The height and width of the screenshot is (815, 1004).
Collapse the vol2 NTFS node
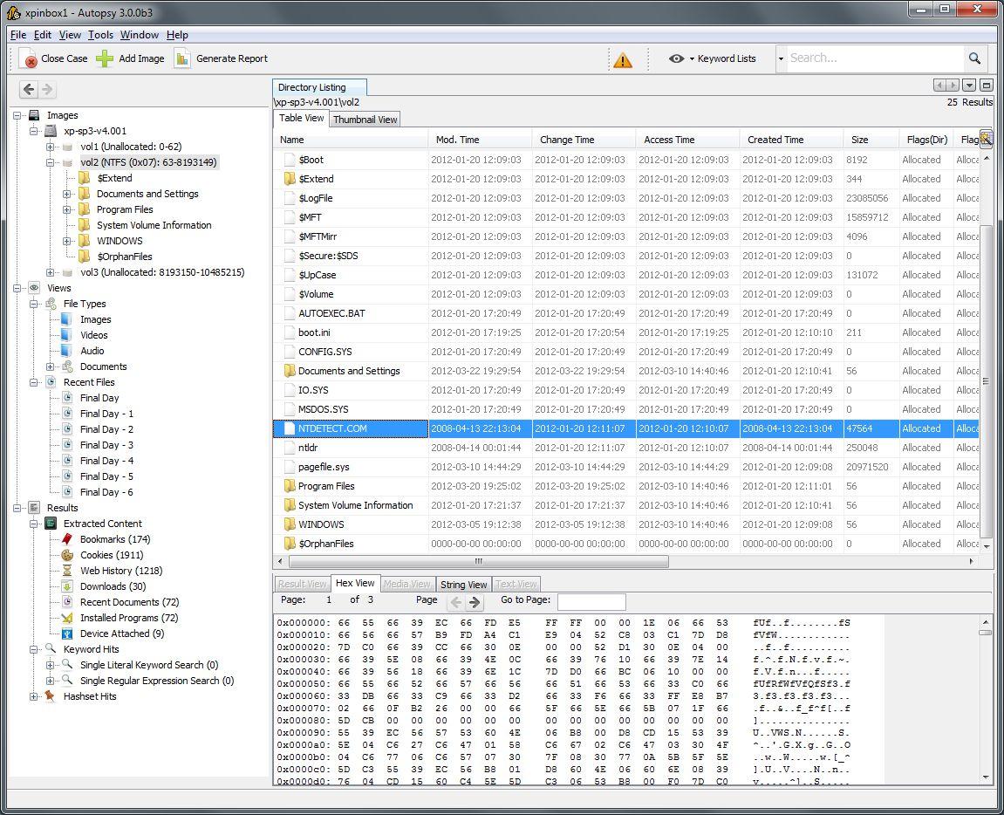coord(51,162)
